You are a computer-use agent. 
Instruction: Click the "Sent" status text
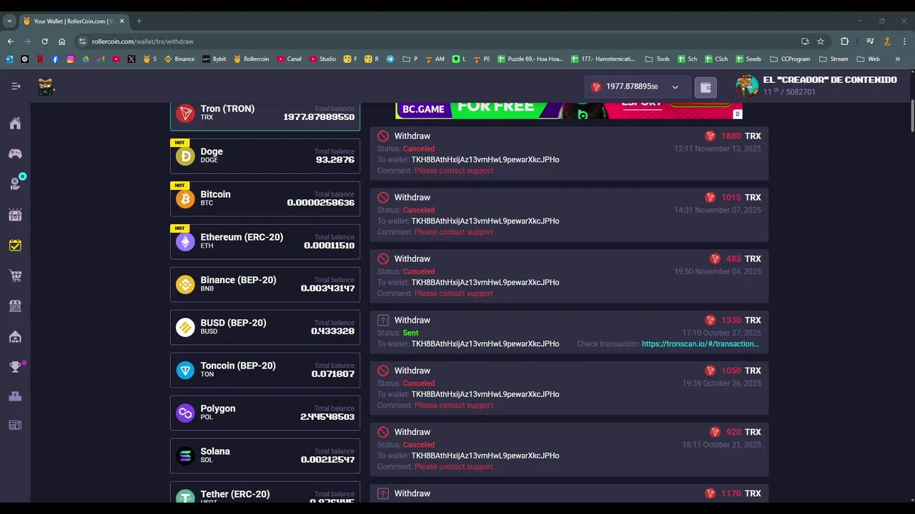pyautogui.click(x=410, y=333)
